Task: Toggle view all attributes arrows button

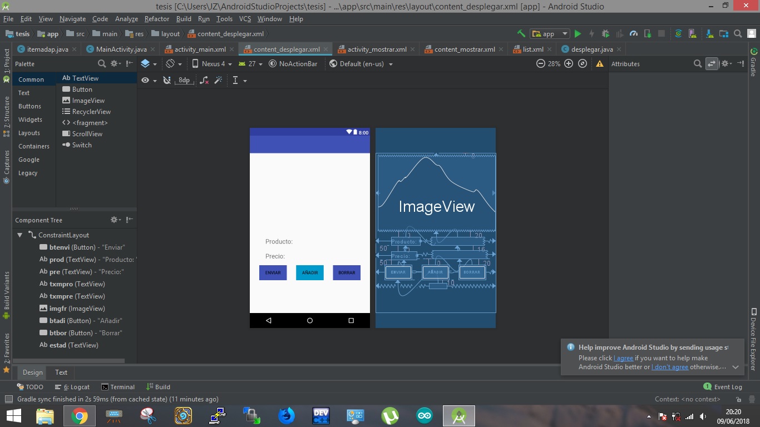Action: 712,64
